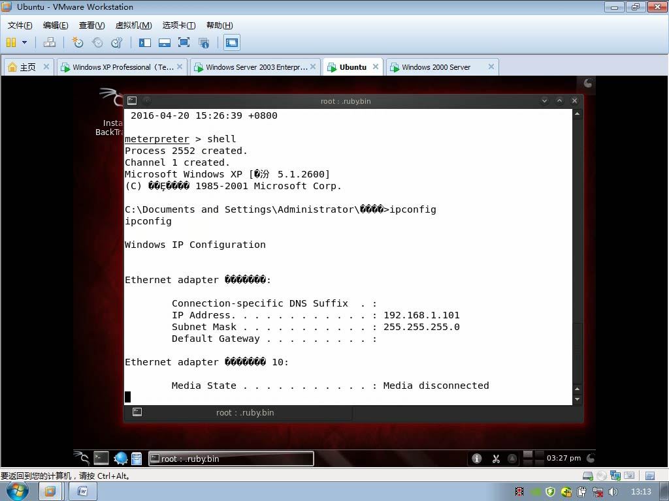
Task: Click the info notification tray icon
Action: [476, 459]
